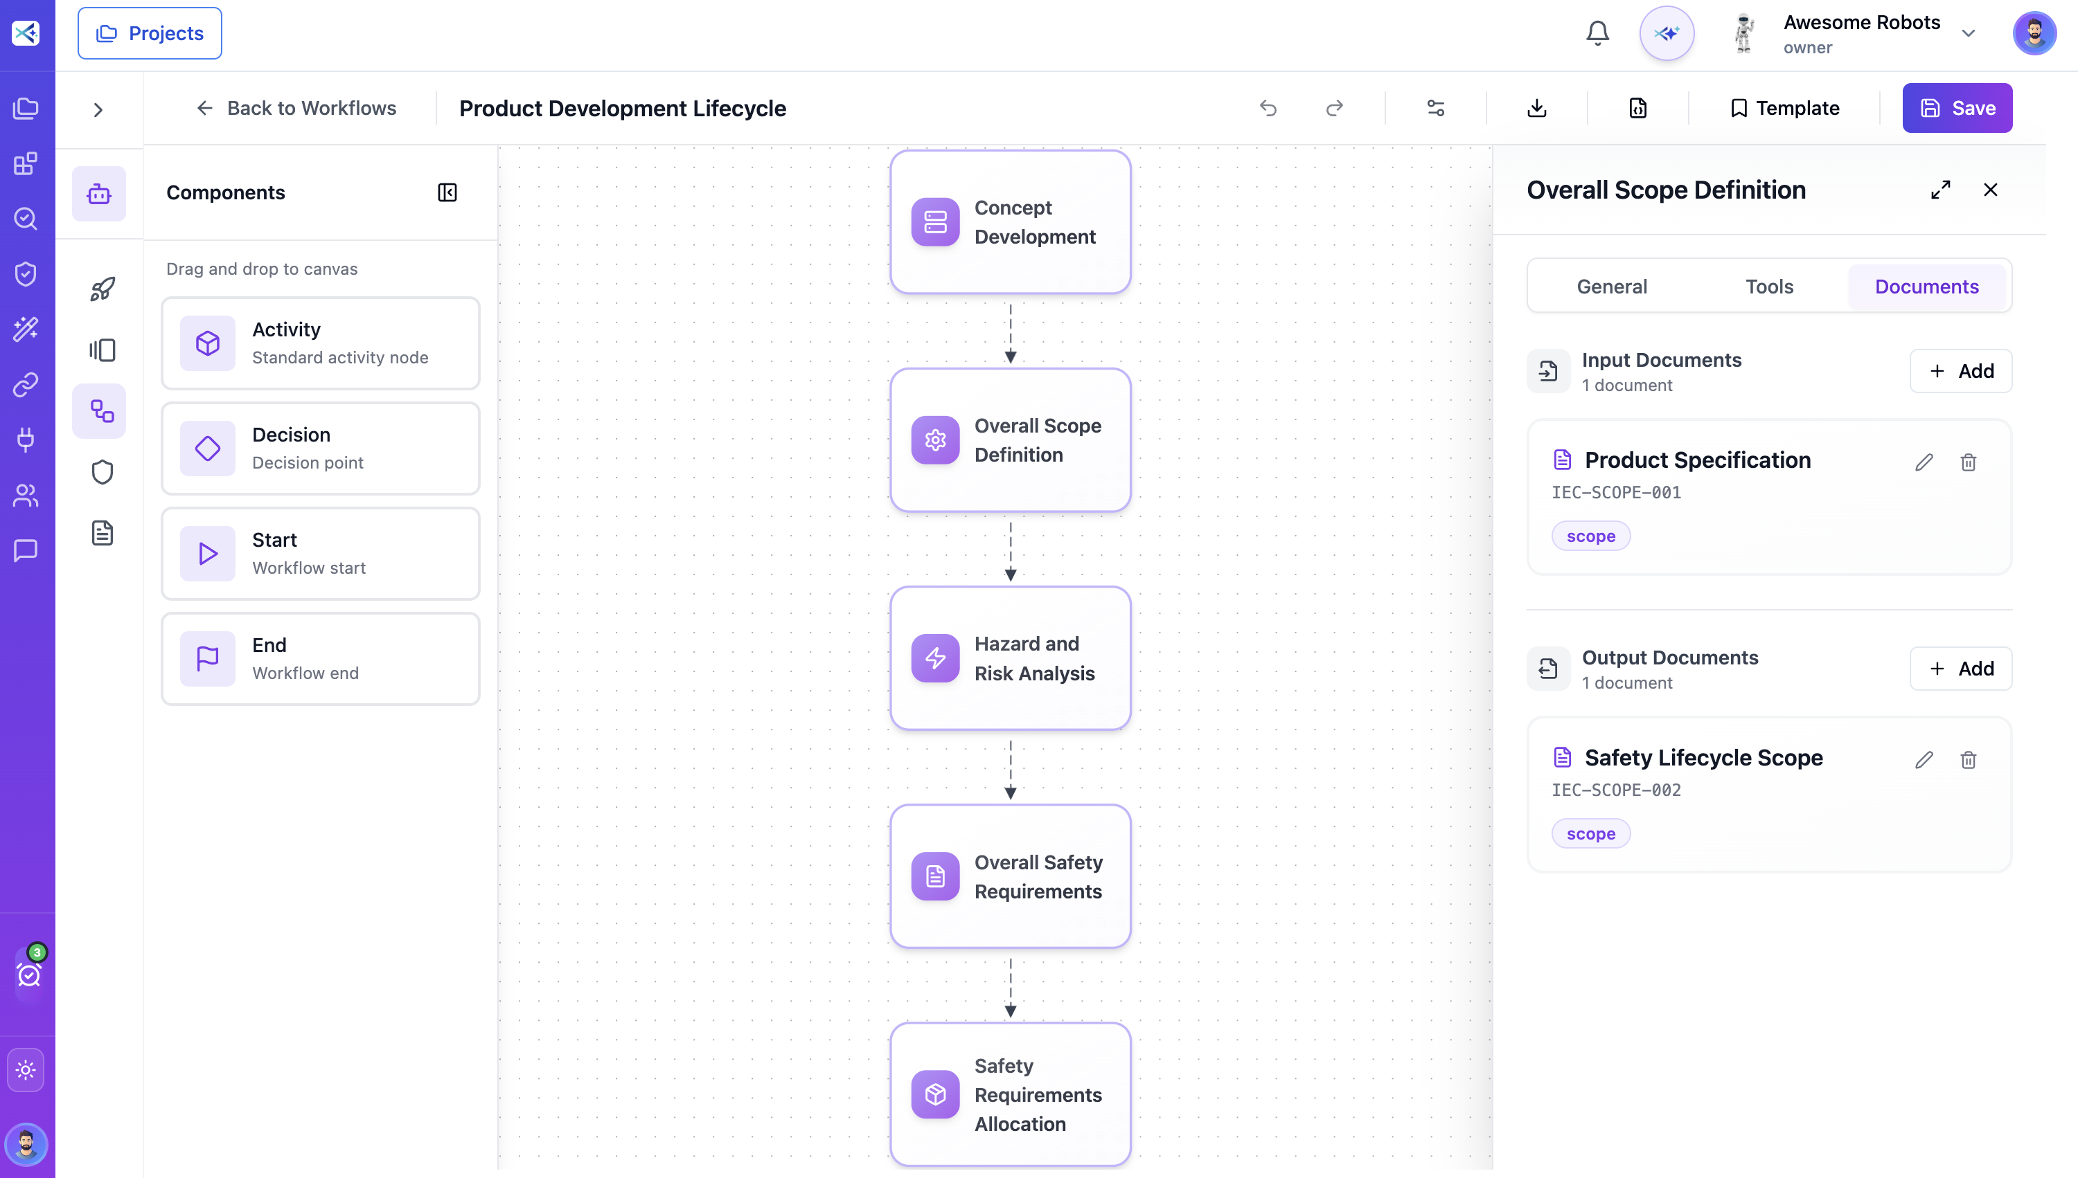Click the Undo icon in the toolbar
2078x1178 pixels.
coord(1268,107)
